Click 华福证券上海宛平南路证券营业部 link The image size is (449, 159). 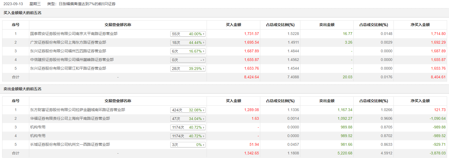[x=70, y=119]
